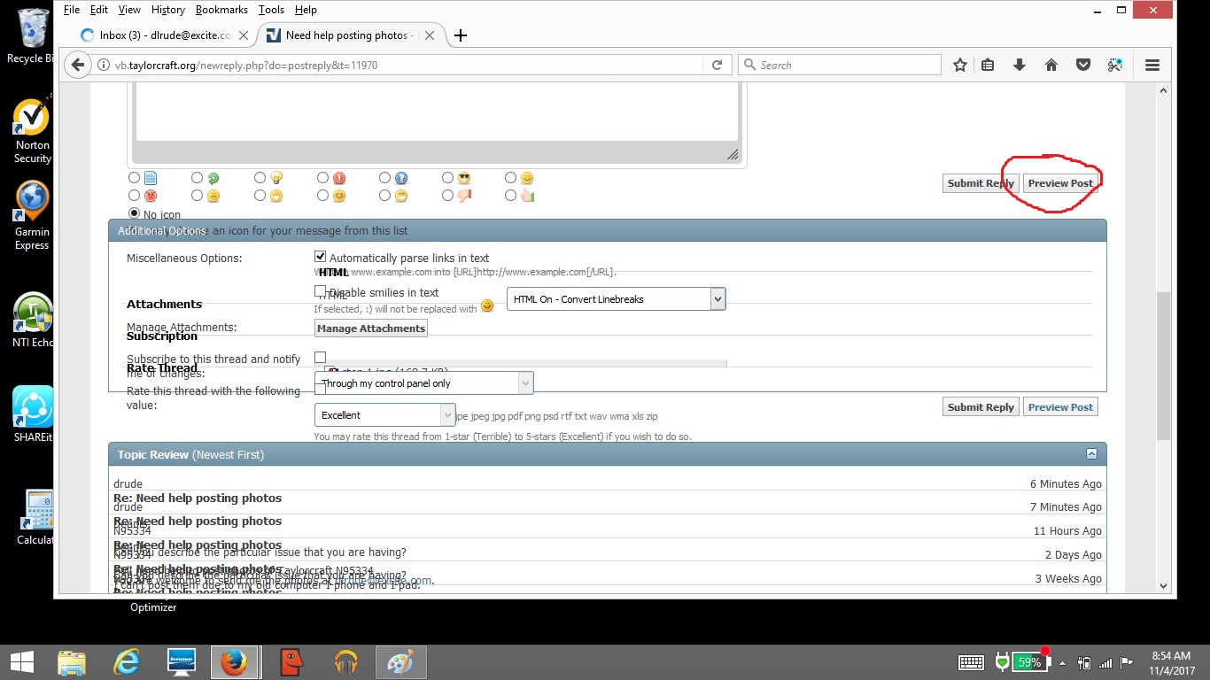This screenshot has width=1210, height=680.
Task: Select the Garmin Express desktop shortcut
Action: (x=32, y=216)
